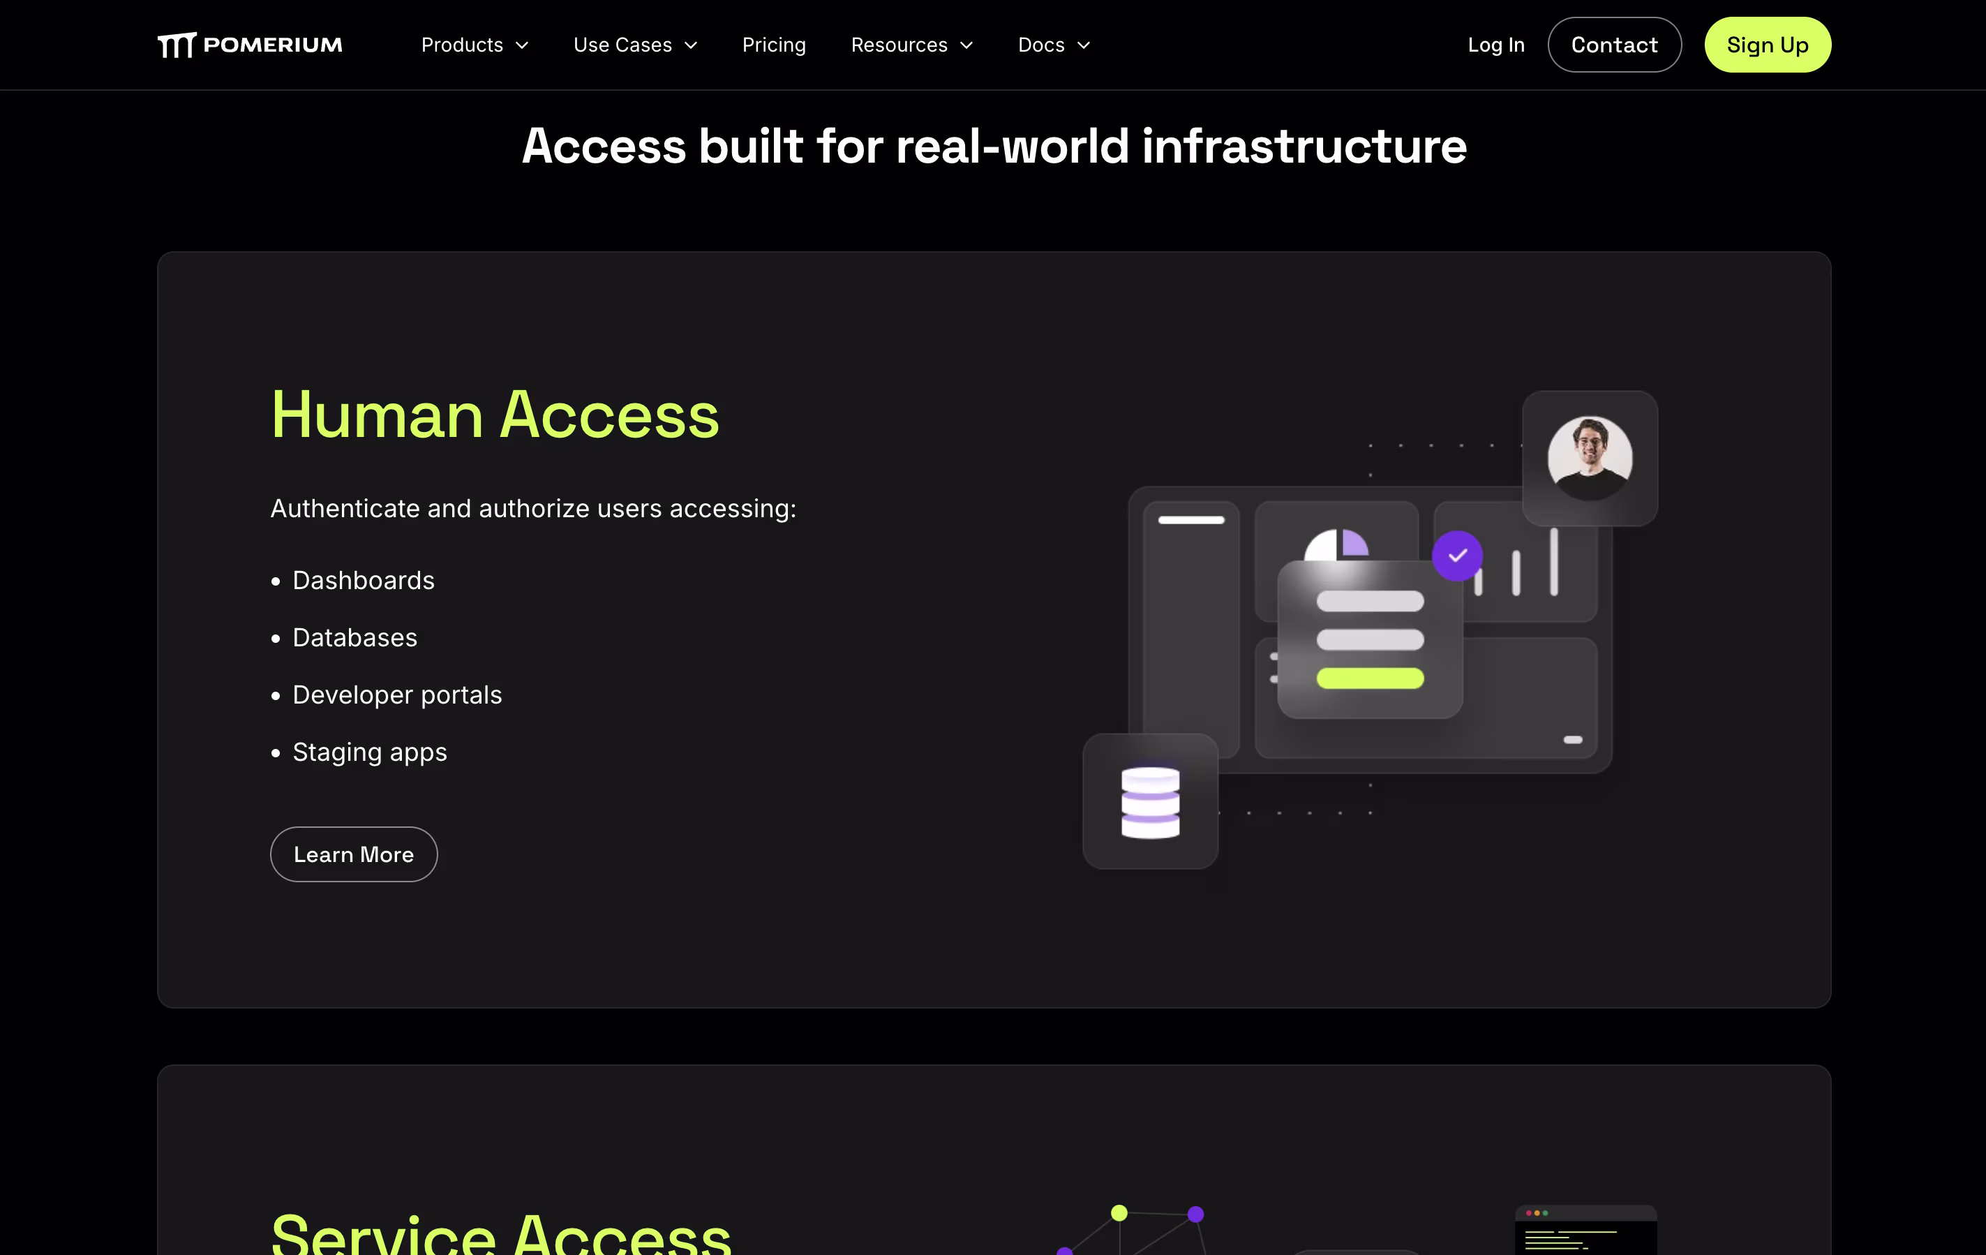Click the purple node in network graph
The image size is (1986, 1255).
click(x=1195, y=1214)
